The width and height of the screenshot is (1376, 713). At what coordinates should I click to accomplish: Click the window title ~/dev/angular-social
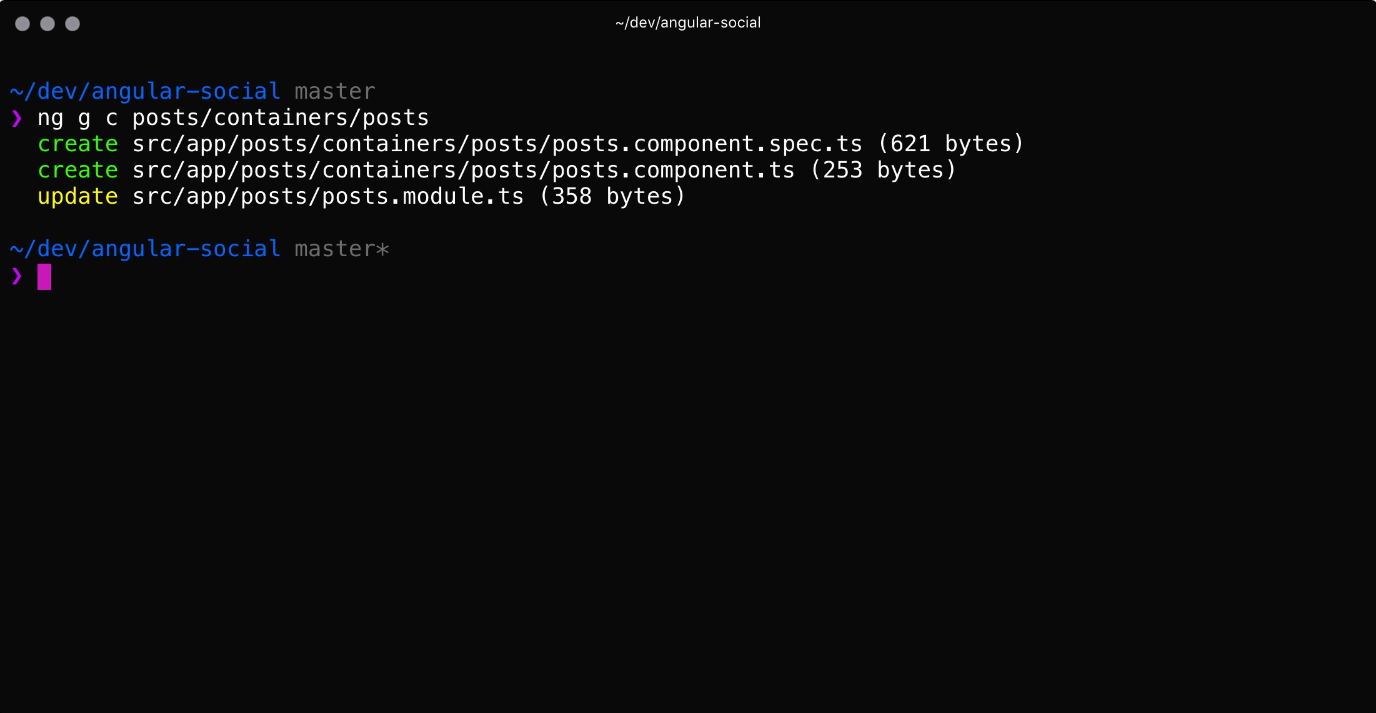click(x=688, y=23)
